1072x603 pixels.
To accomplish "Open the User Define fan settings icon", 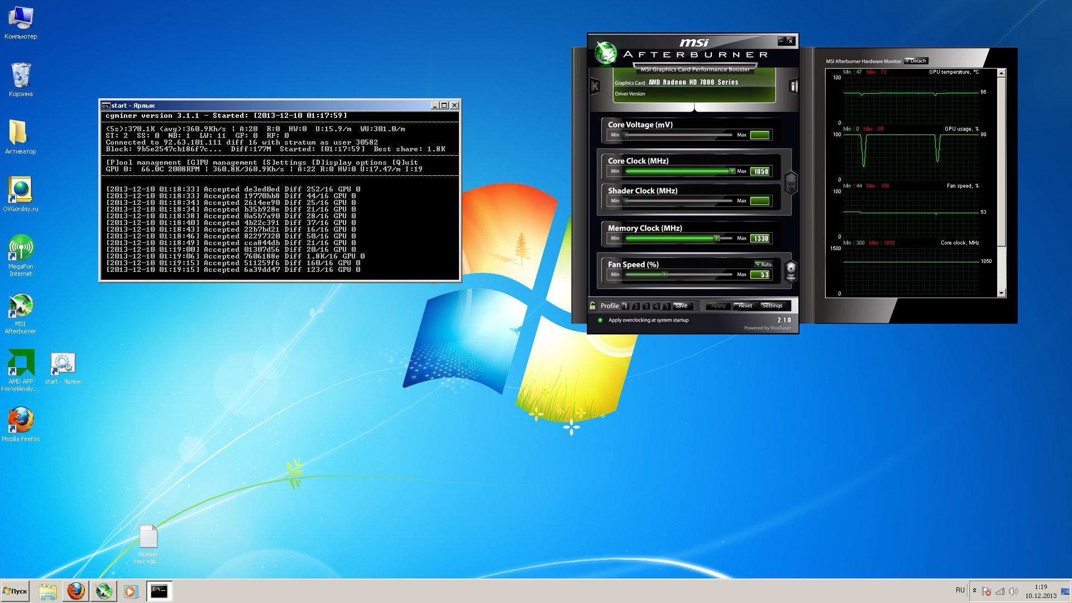I will pyautogui.click(x=791, y=270).
